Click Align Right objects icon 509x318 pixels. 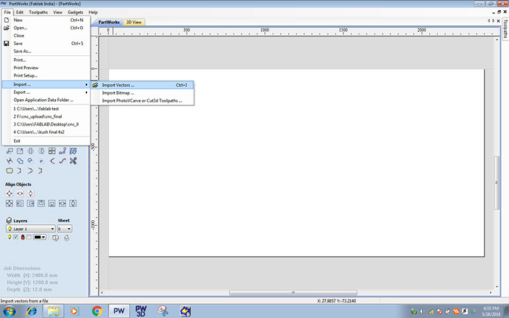31,204
